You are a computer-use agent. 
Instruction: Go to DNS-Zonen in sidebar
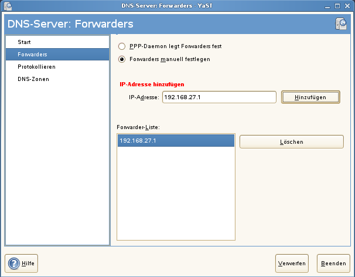coord(57,79)
